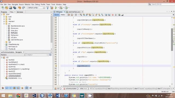The image size is (175, 98).
Task: Click the Uncomment editor toolbar icon
Action: coord(122,15)
